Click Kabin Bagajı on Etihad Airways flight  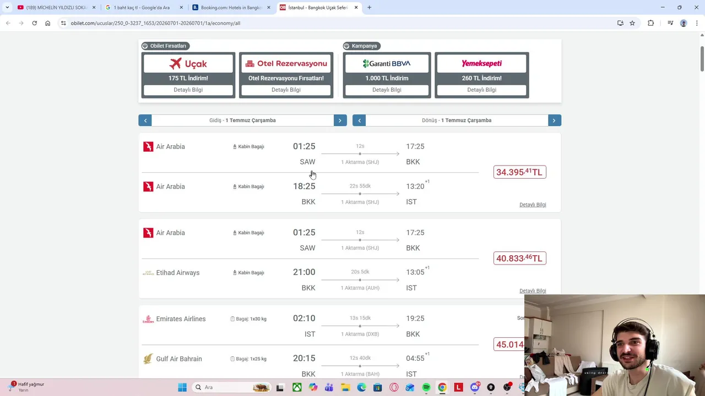[248, 273]
